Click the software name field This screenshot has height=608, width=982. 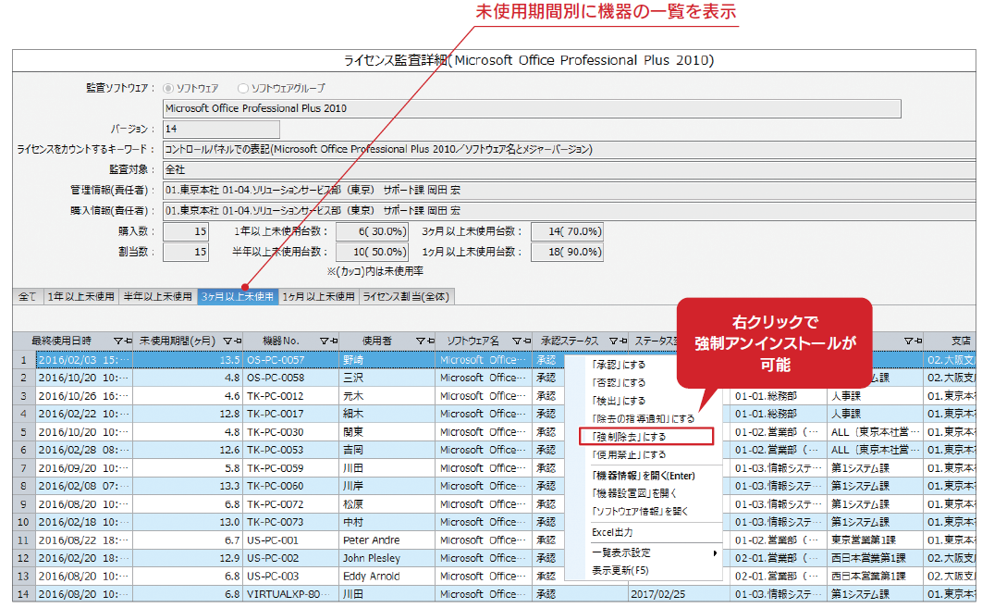532,108
